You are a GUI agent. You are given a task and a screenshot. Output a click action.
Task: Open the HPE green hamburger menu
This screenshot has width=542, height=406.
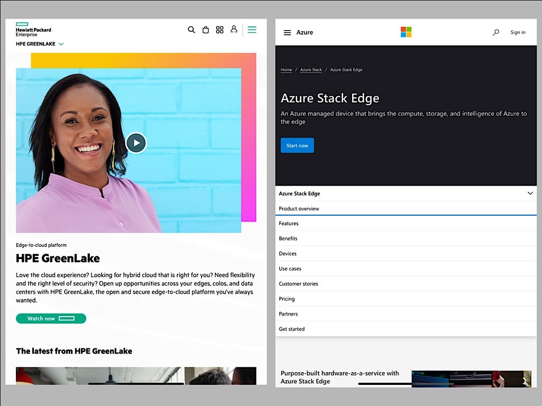(x=252, y=30)
